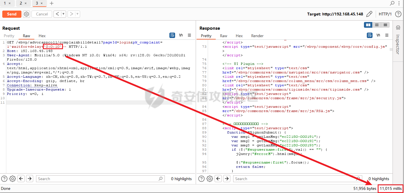Open the Repeater request settings gear
This screenshot has width=404, height=193.
pos(27,14)
